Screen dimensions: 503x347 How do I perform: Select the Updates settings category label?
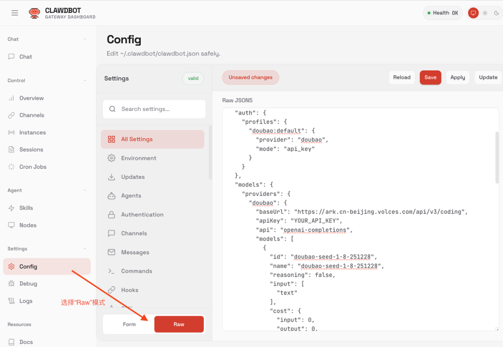pyautogui.click(x=133, y=177)
